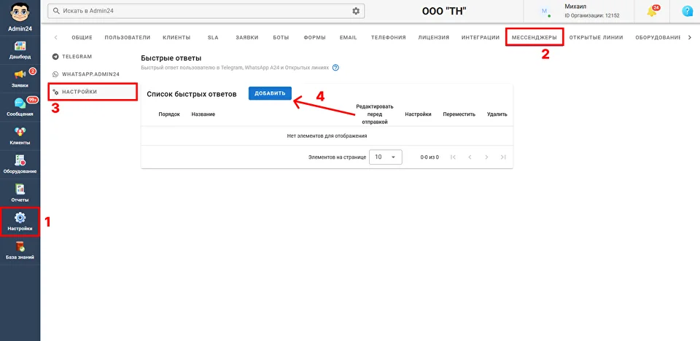Click the user avatar for Михаил
The width and height of the screenshot is (700, 341).
[x=544, y=11]
